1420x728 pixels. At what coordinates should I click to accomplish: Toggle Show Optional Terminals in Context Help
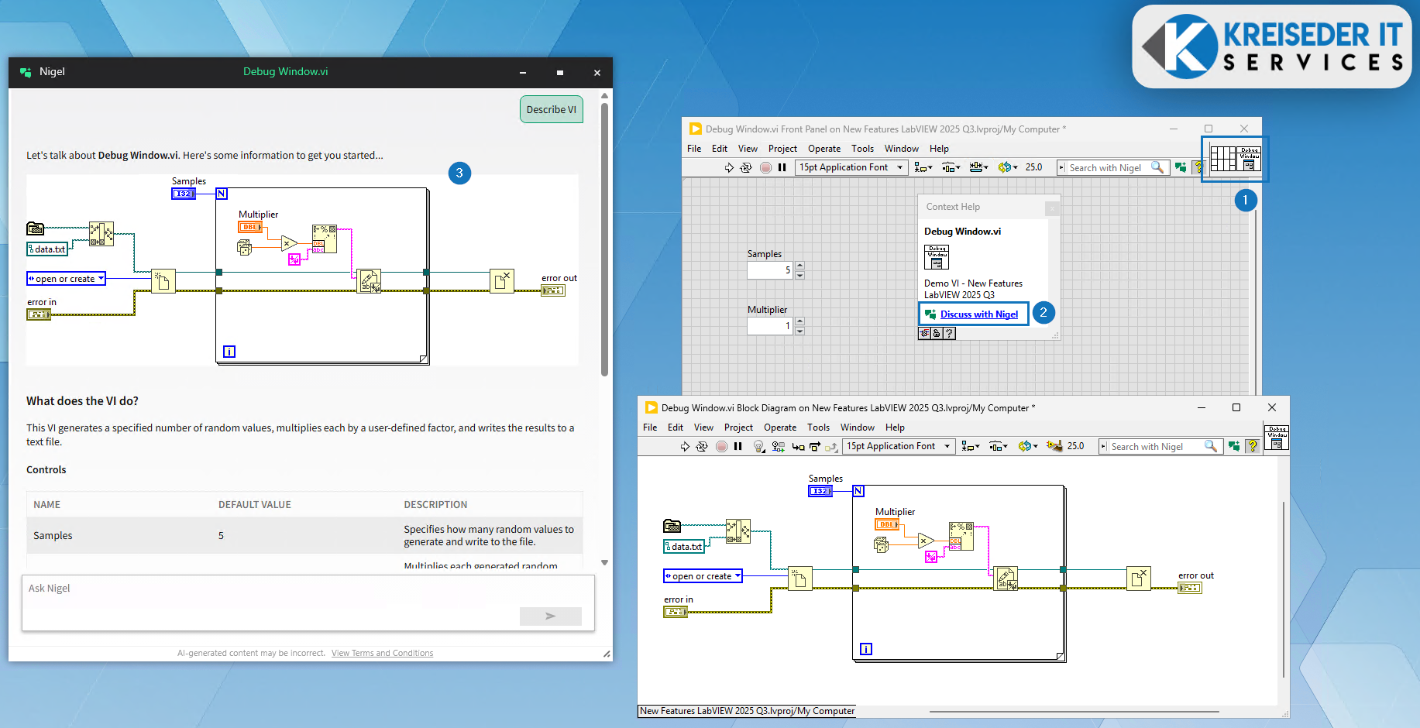[x=924, y=334]
